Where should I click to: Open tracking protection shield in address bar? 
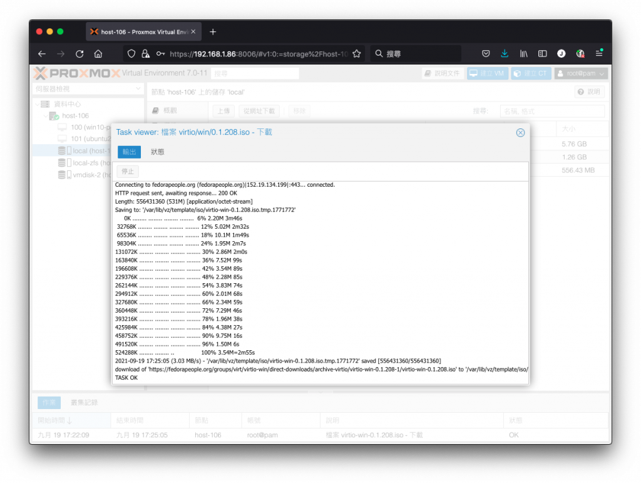point(131,54)
